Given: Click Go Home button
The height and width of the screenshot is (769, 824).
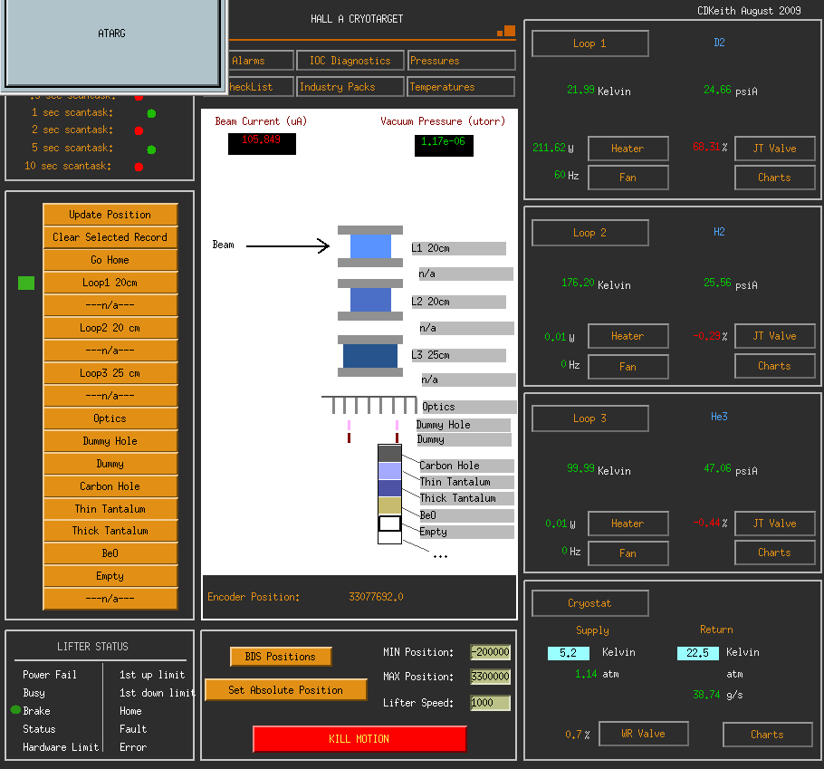Looking at the screenshot, I should (x=110, y=260).
